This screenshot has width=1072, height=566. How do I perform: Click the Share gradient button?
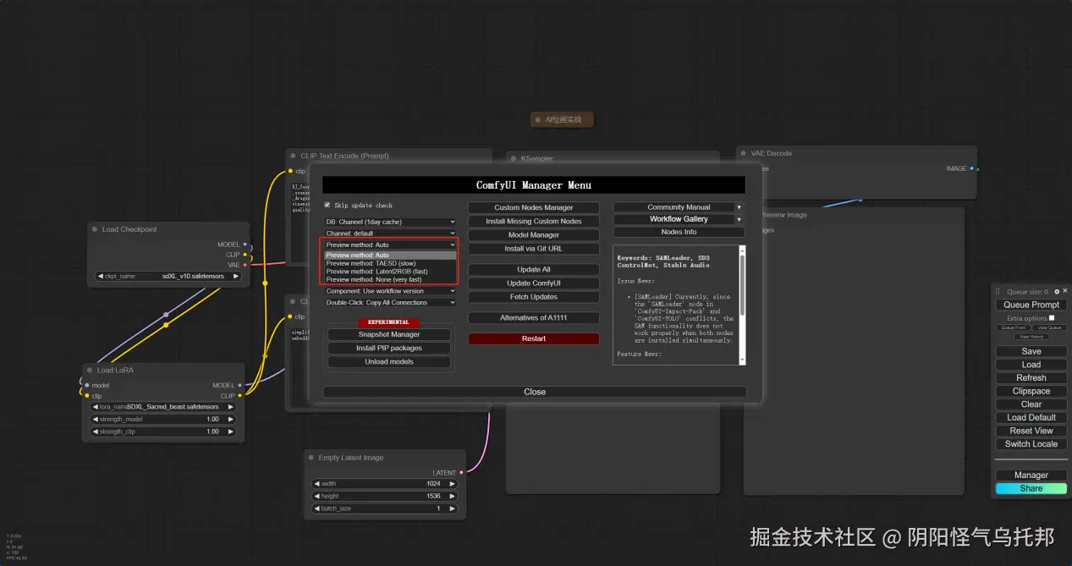1031,488
